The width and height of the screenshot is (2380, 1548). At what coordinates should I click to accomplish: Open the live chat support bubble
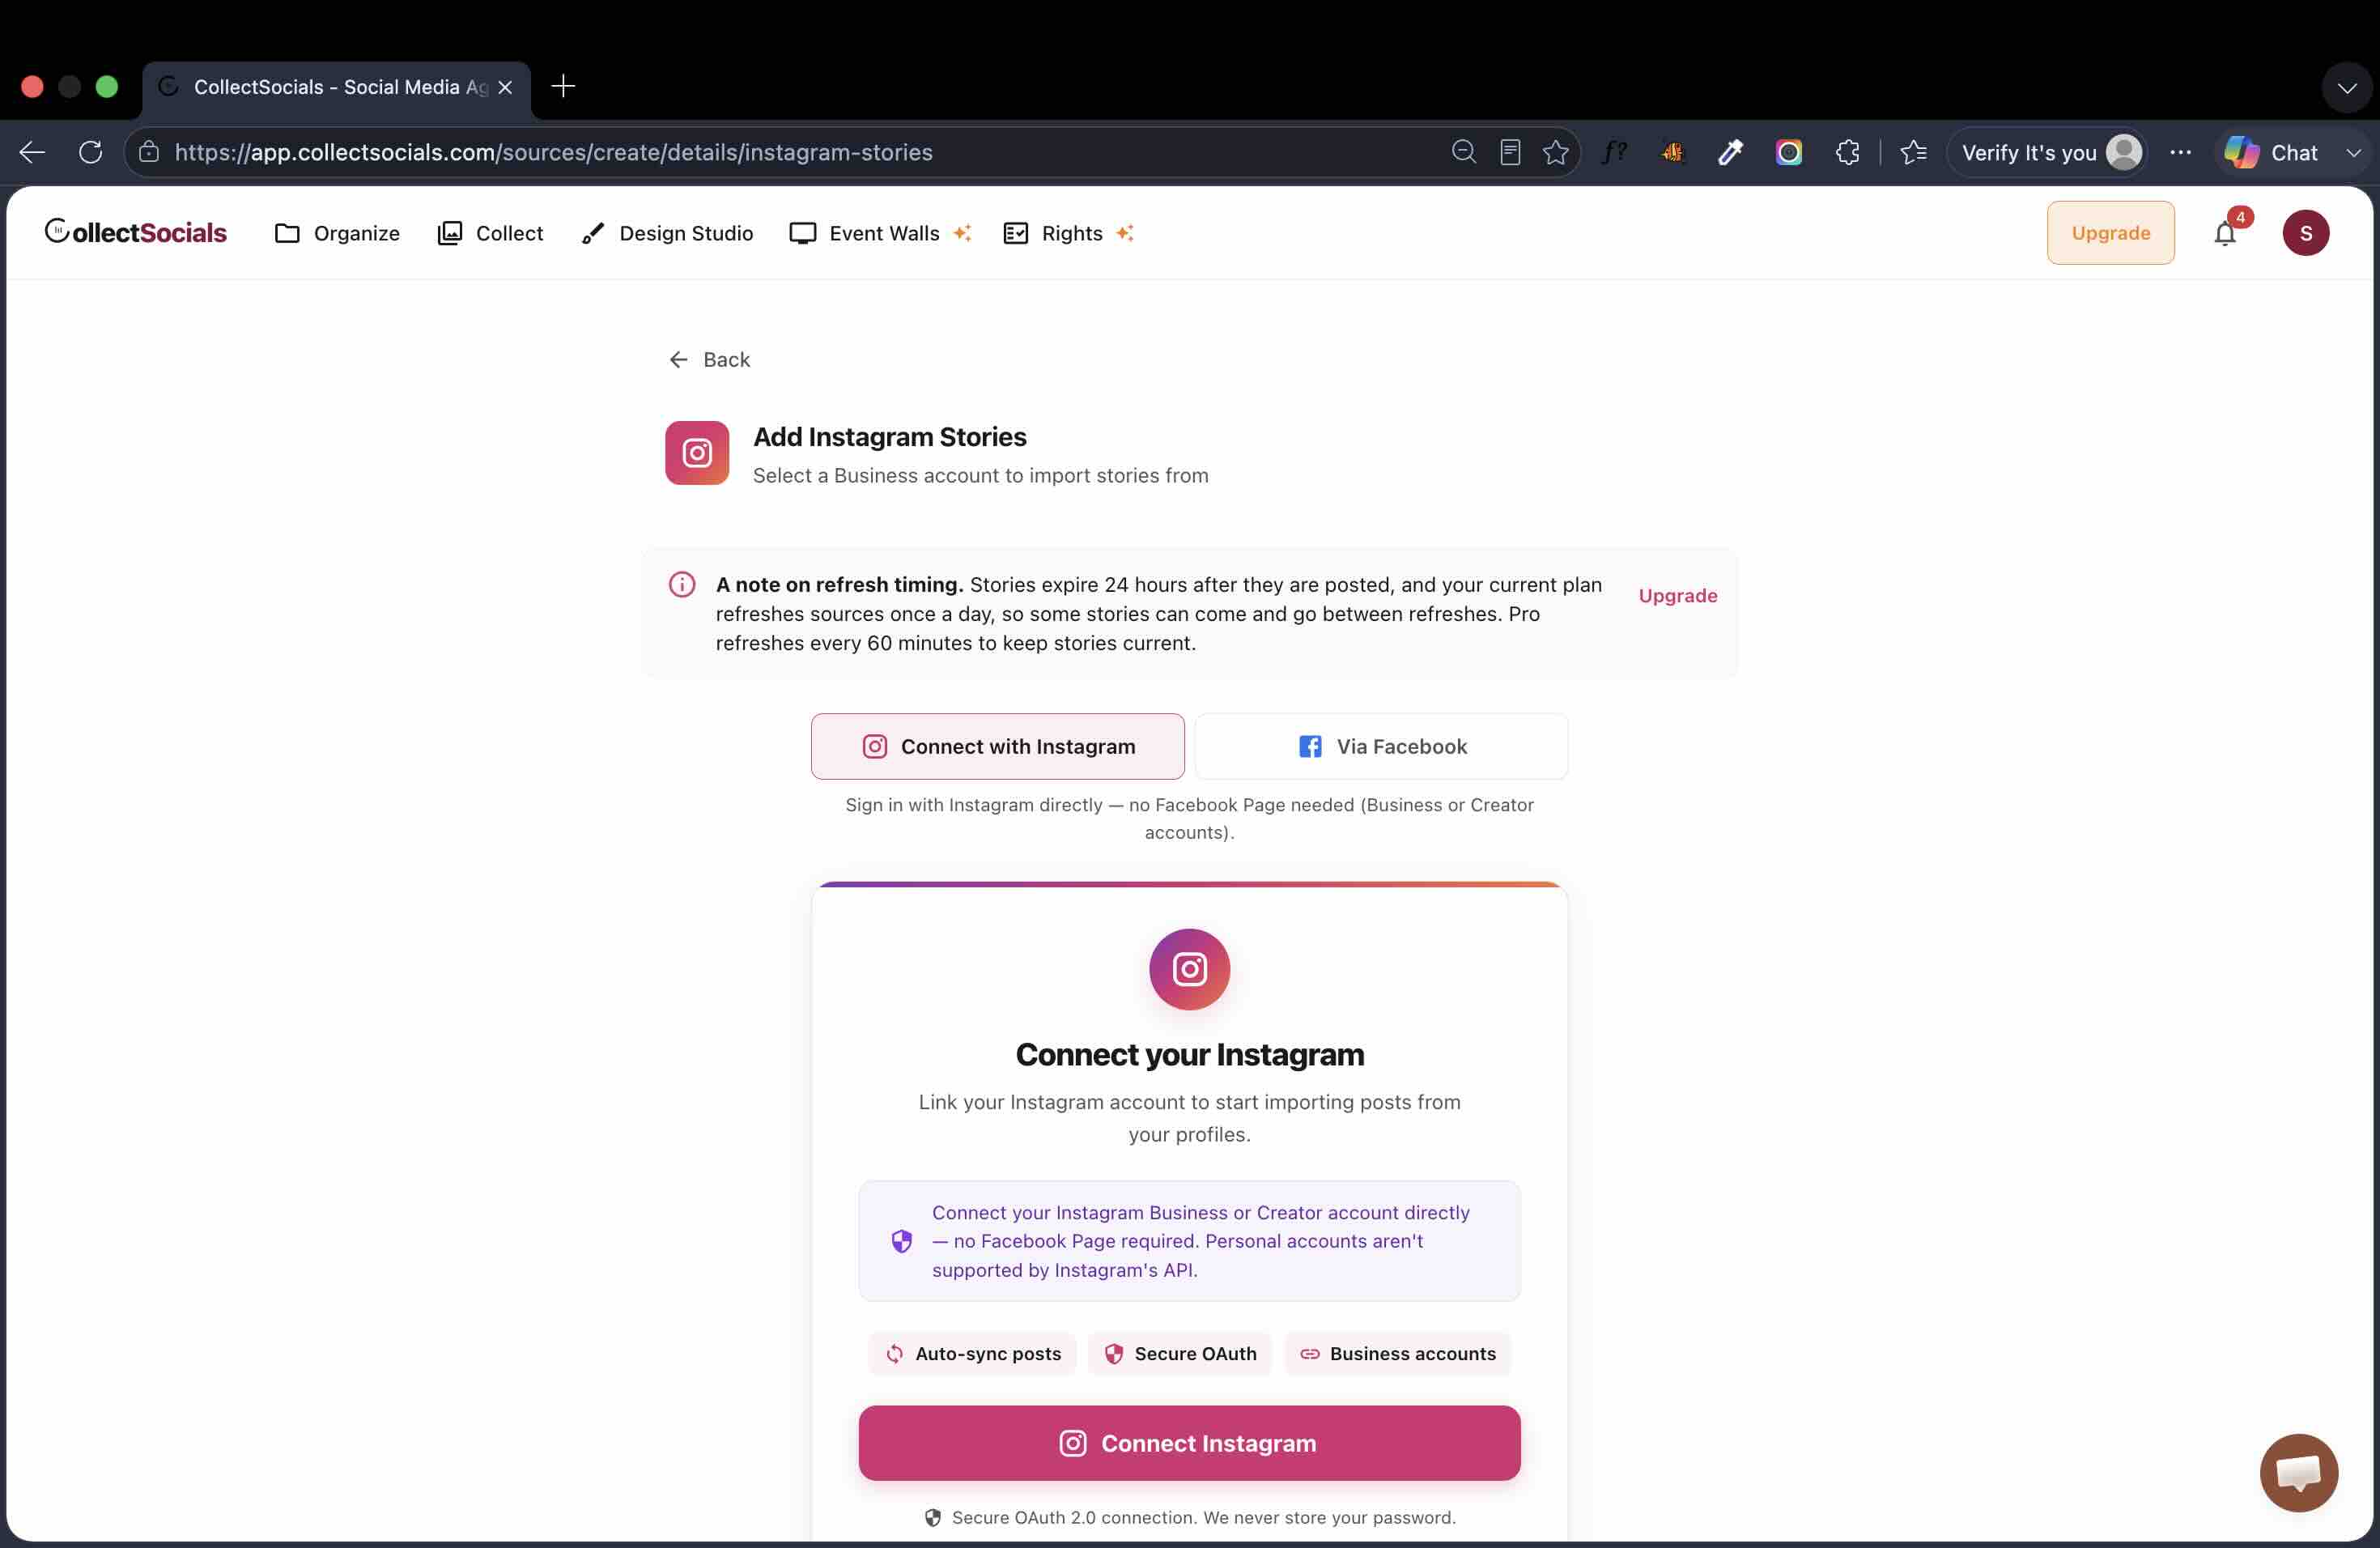tap(2298, 1472)
